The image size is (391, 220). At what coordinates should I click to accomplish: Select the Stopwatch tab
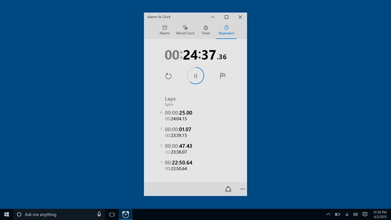[226, 30]
